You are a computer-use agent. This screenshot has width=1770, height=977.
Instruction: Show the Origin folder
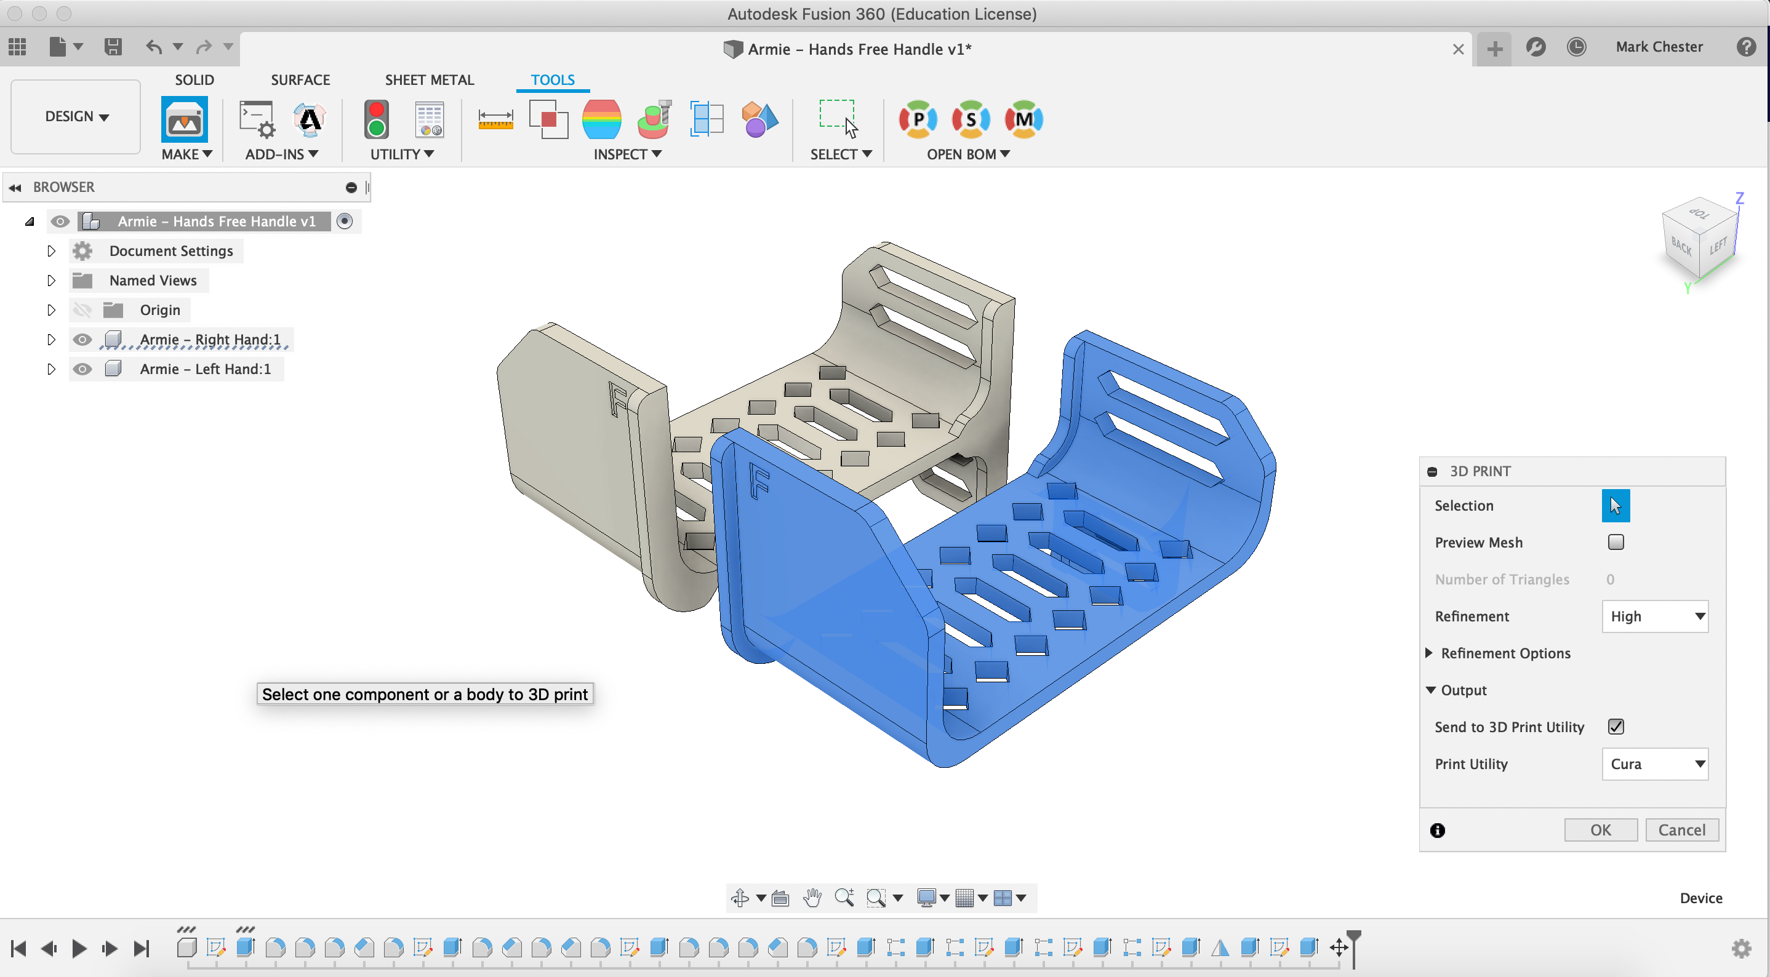(x=82, y=310)
